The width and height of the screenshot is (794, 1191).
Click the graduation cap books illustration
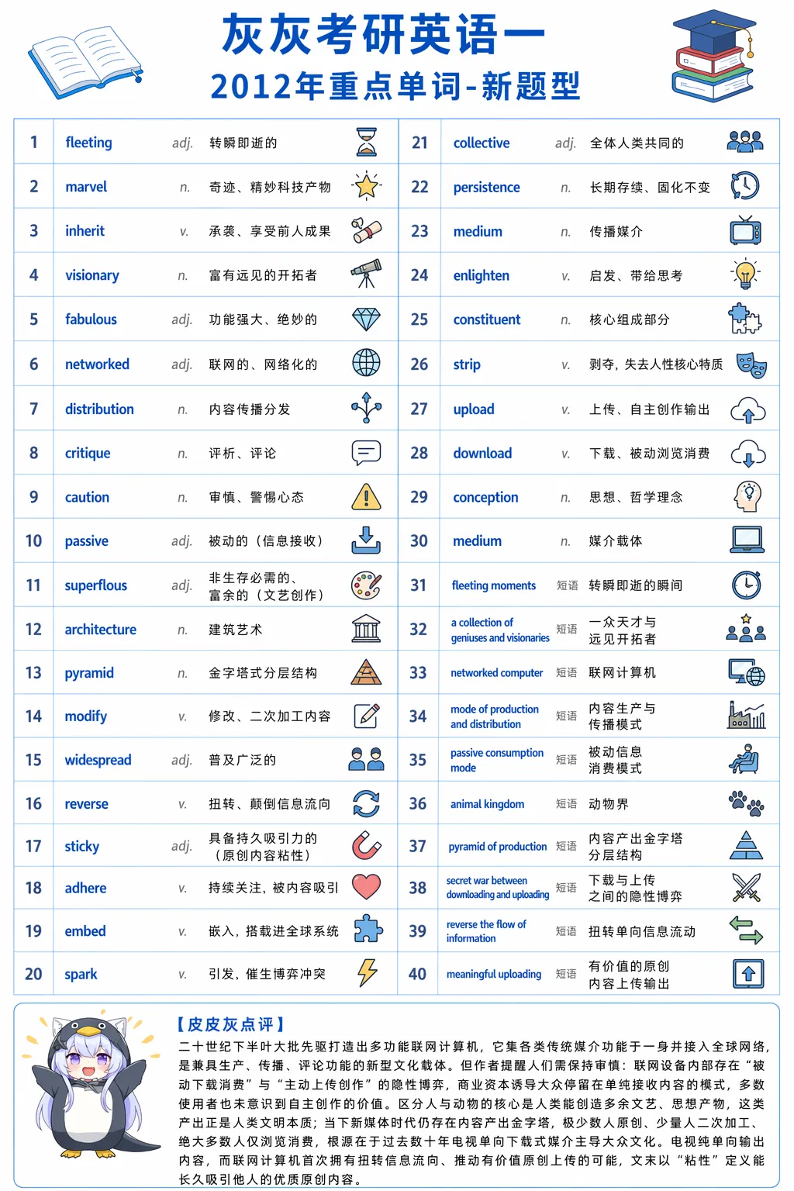(713, 56)
